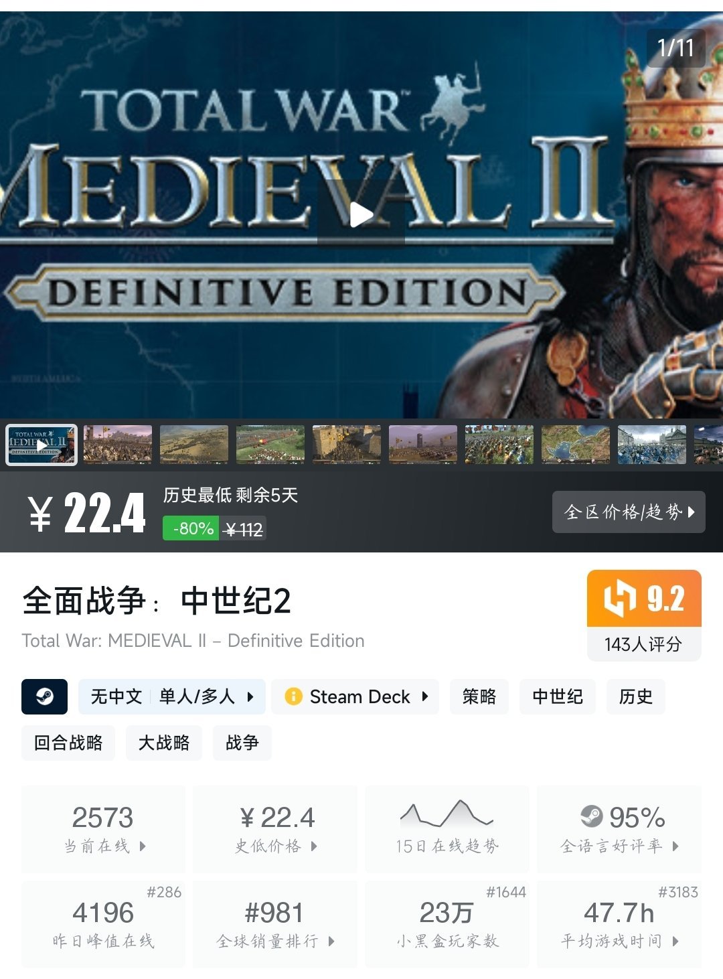The height and width of the screenshot is (979, 723).
Task: Click the world map screenshot thumbnail
Action: tap(576, 445)
